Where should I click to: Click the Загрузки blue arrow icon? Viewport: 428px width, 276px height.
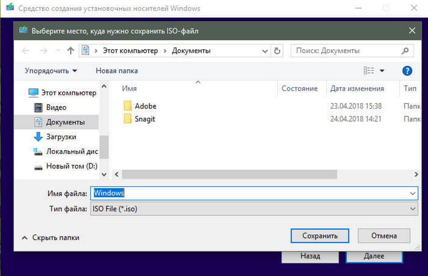[x=38, y=137]
